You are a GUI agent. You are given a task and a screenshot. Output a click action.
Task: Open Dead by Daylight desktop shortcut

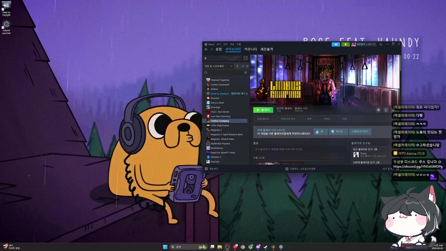pyautogui.click(x=6, y=8)
